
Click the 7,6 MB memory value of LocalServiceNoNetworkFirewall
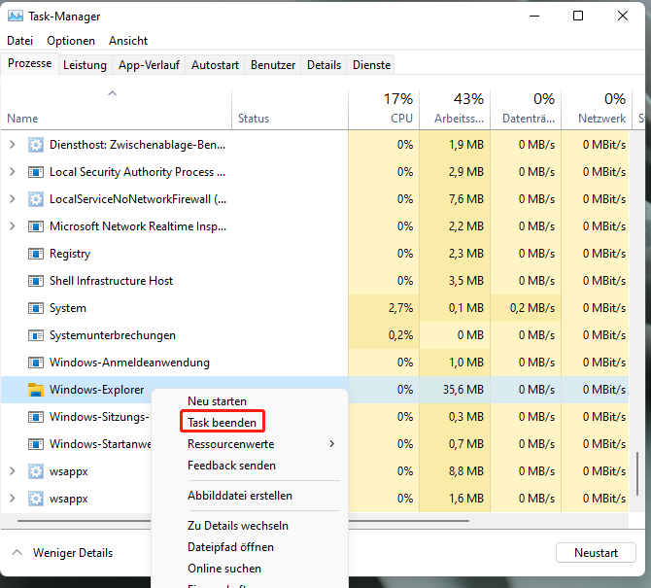pyautogui.click(x=466, y=199)
